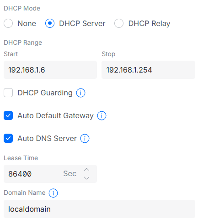198x224 pixels.
Task: Open the Domain Name info icon
Action: pos(53,193)
